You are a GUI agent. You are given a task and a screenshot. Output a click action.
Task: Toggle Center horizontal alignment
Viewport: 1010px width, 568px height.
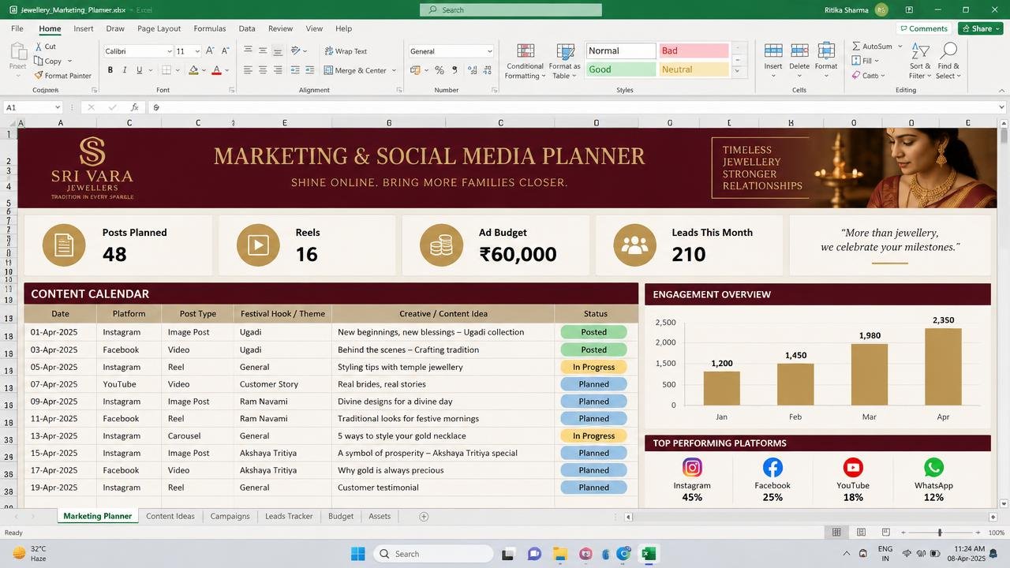click(x=263, y=70)
